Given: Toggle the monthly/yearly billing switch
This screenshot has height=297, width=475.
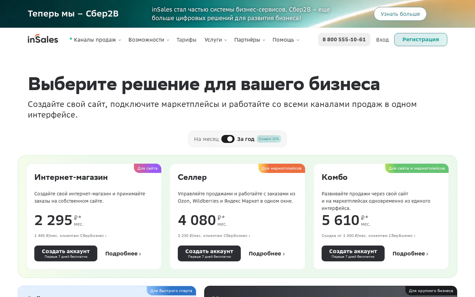Looking at the screenshot, I should (228, 139).
